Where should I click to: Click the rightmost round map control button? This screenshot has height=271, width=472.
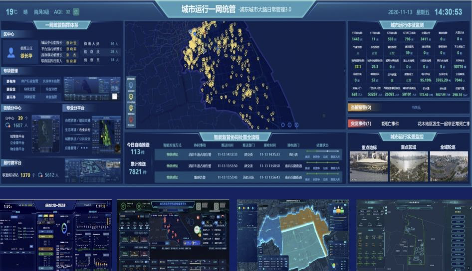[x=296, y=125]
